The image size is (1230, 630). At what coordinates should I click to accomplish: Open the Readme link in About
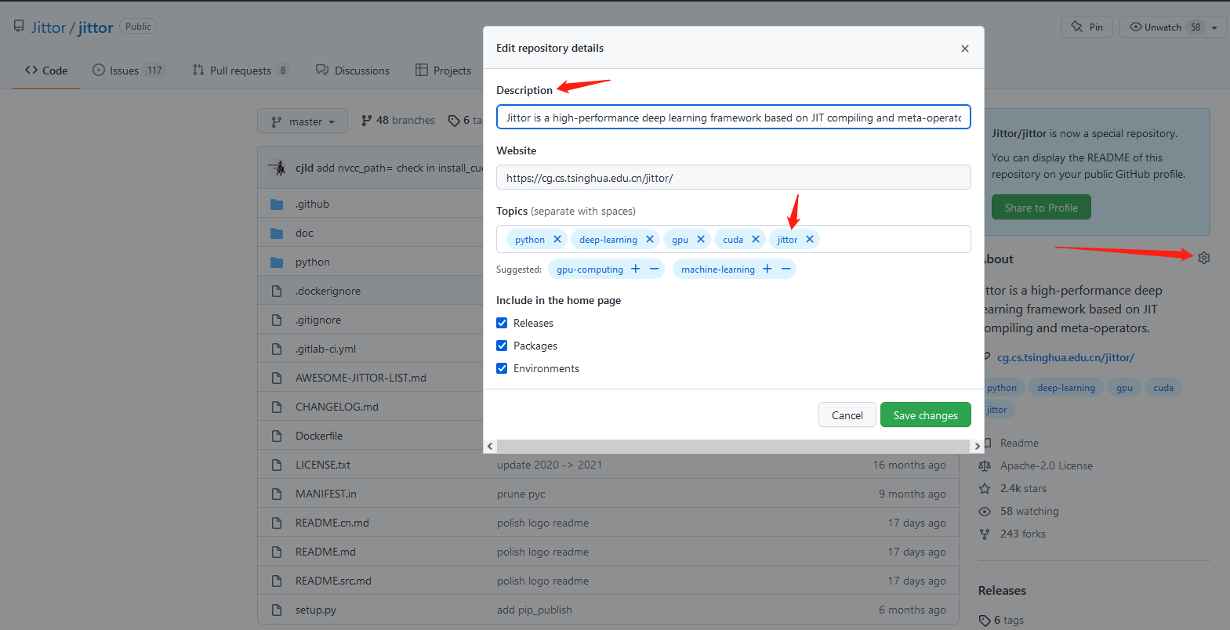tap(1019, 444)
